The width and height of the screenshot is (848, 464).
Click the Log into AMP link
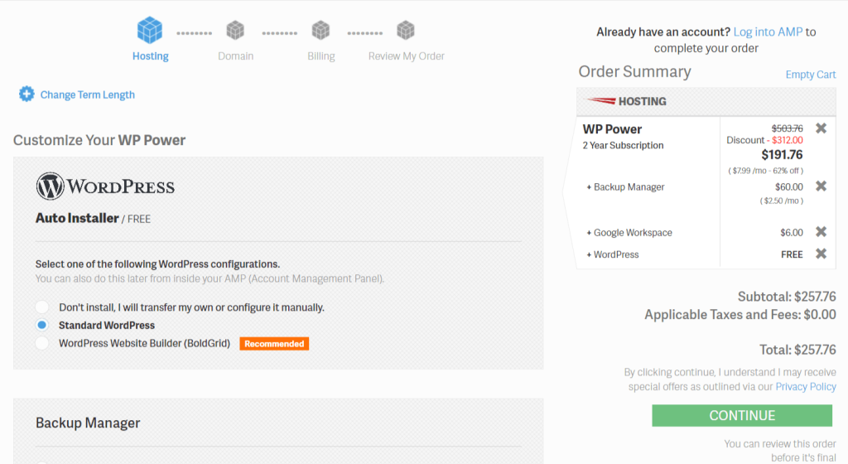(768, 32)
